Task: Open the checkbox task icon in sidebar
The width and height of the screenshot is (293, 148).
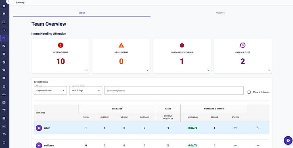Action: tap(4, 46)
